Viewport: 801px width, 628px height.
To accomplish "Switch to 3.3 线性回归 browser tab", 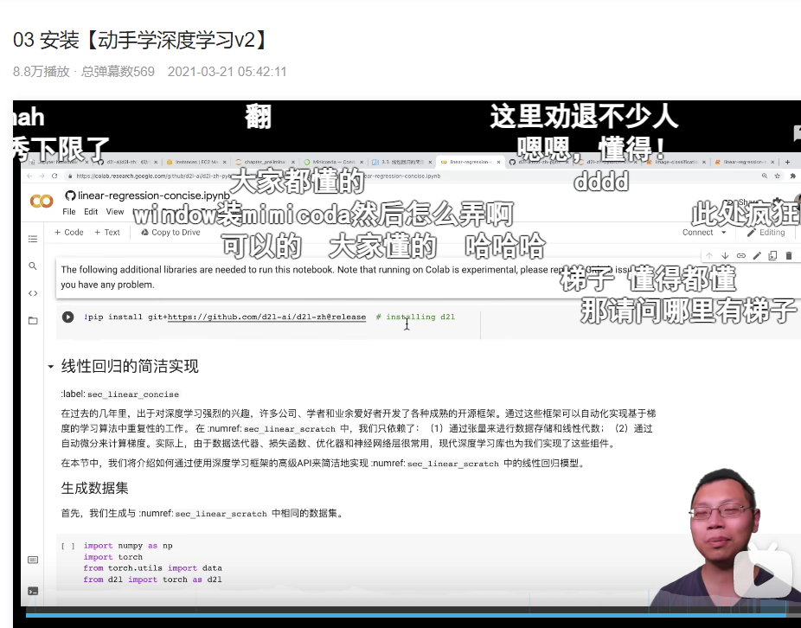I will coord(402,162).
